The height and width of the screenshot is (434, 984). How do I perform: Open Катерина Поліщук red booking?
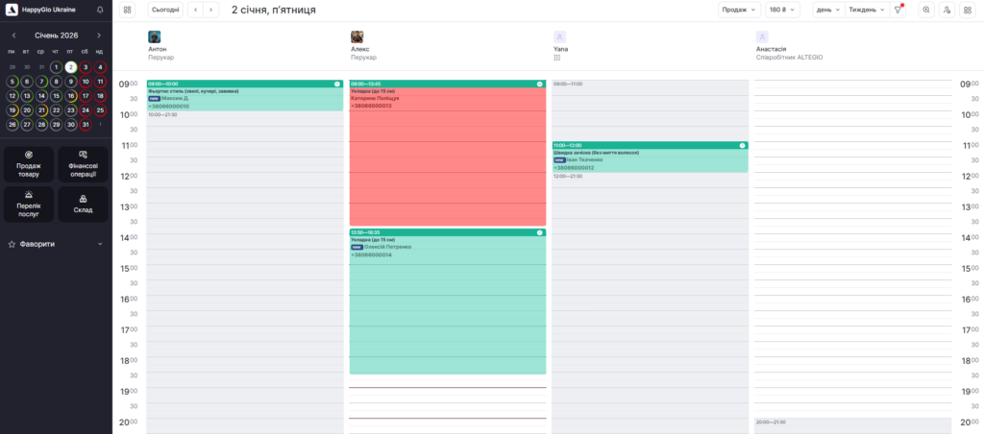point(448,153)
